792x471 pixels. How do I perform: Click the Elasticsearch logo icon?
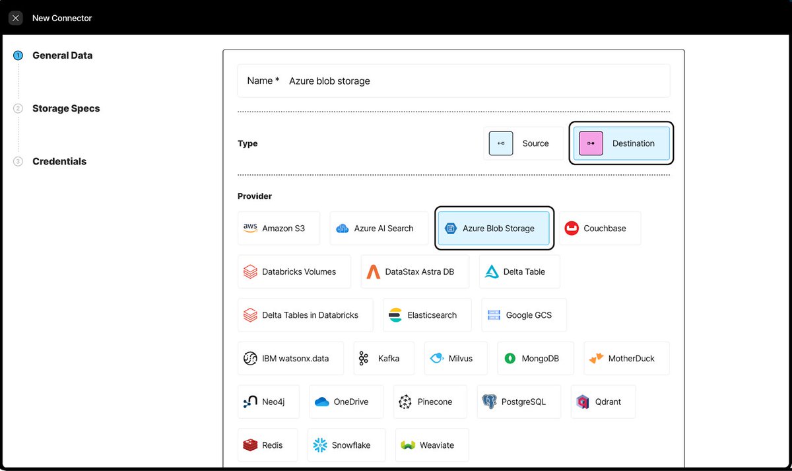[395, 315]
